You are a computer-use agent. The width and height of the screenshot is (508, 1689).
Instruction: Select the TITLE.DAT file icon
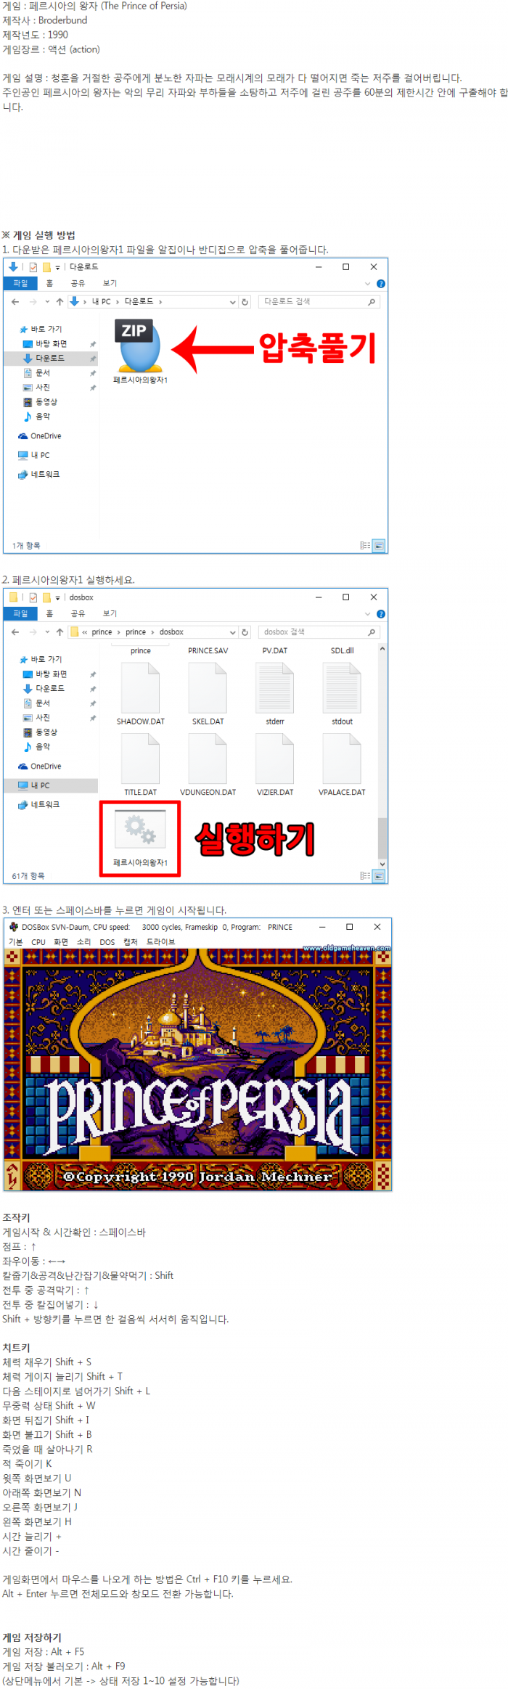(x=140, y=758)
